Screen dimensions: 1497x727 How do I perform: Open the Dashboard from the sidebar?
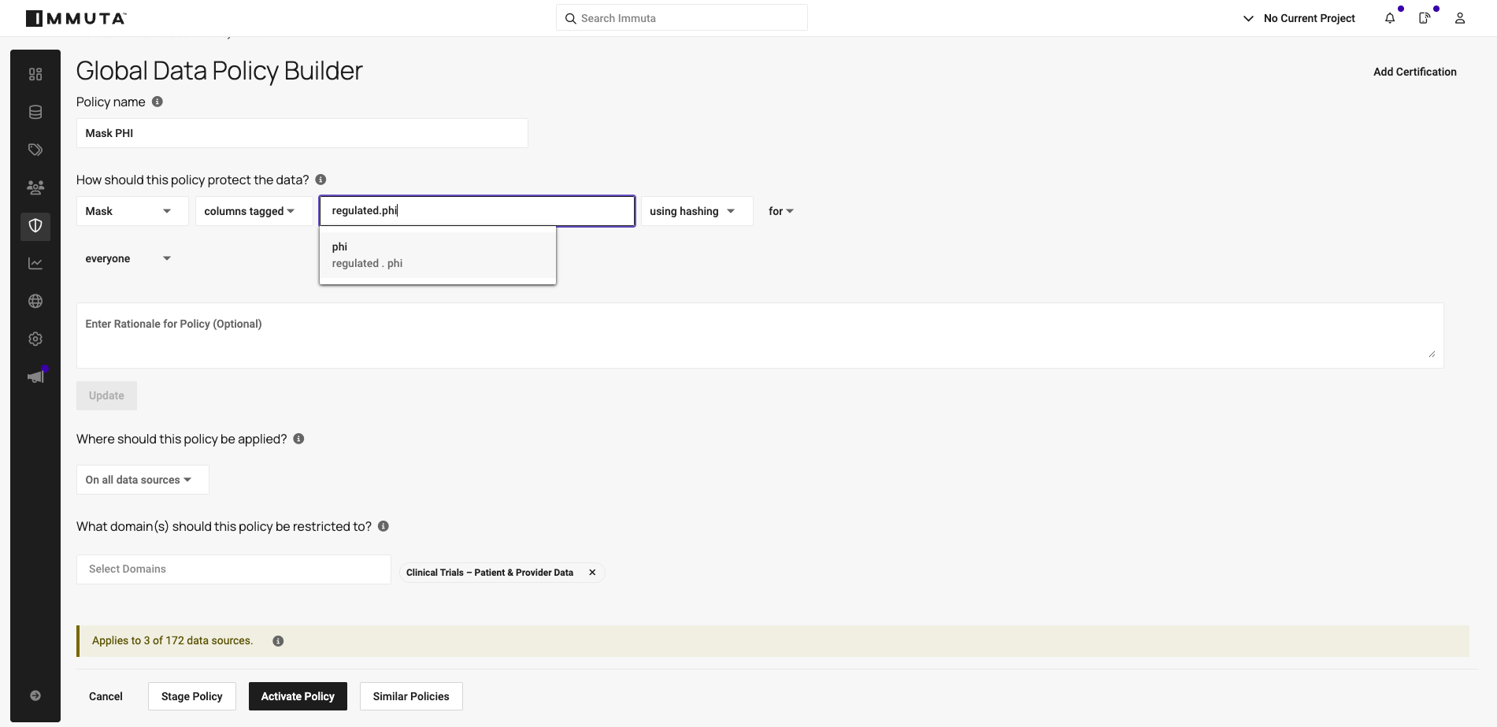pos(35,73)
